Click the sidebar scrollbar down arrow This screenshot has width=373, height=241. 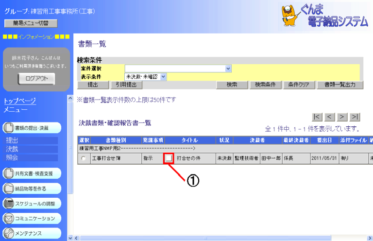(70, 238)
